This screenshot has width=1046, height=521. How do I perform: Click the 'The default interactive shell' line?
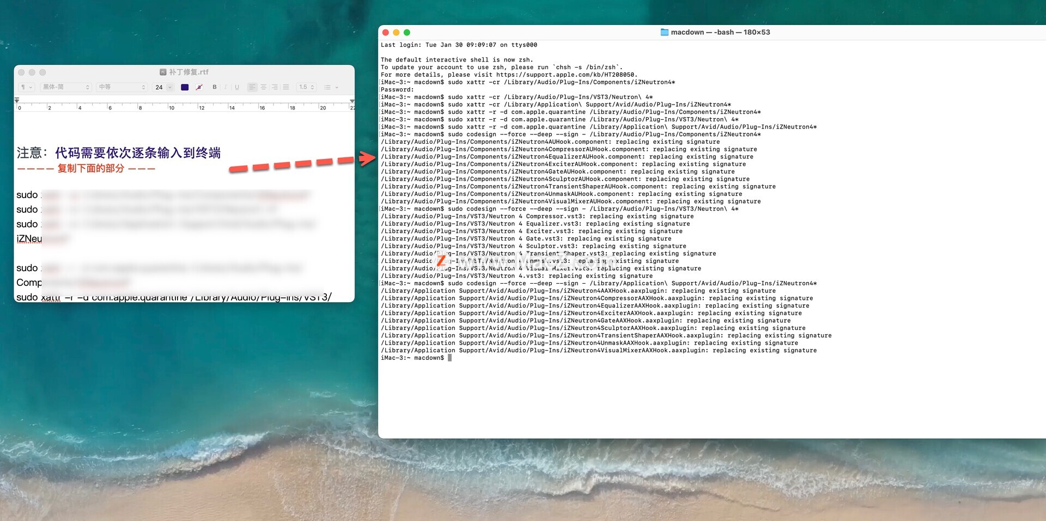pos(457,60)
